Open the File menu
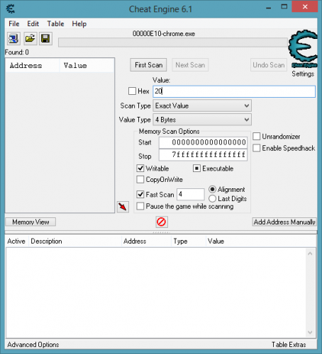Screen dimensions: 322x354 [x=14, y=24]
